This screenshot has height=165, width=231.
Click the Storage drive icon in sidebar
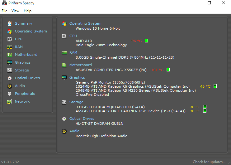click(x=10, y=70)
